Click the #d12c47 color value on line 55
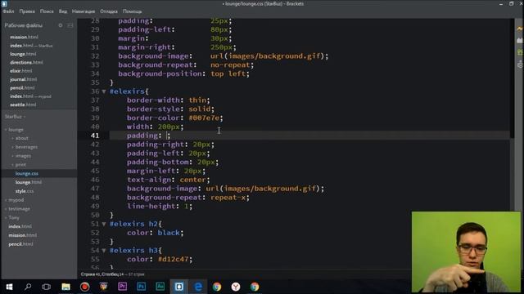This screenshot has width=524, height=294. (173, 260)
